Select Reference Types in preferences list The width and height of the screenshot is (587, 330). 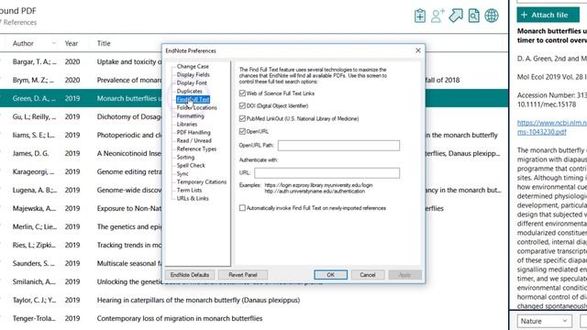[x=196, y=148]
